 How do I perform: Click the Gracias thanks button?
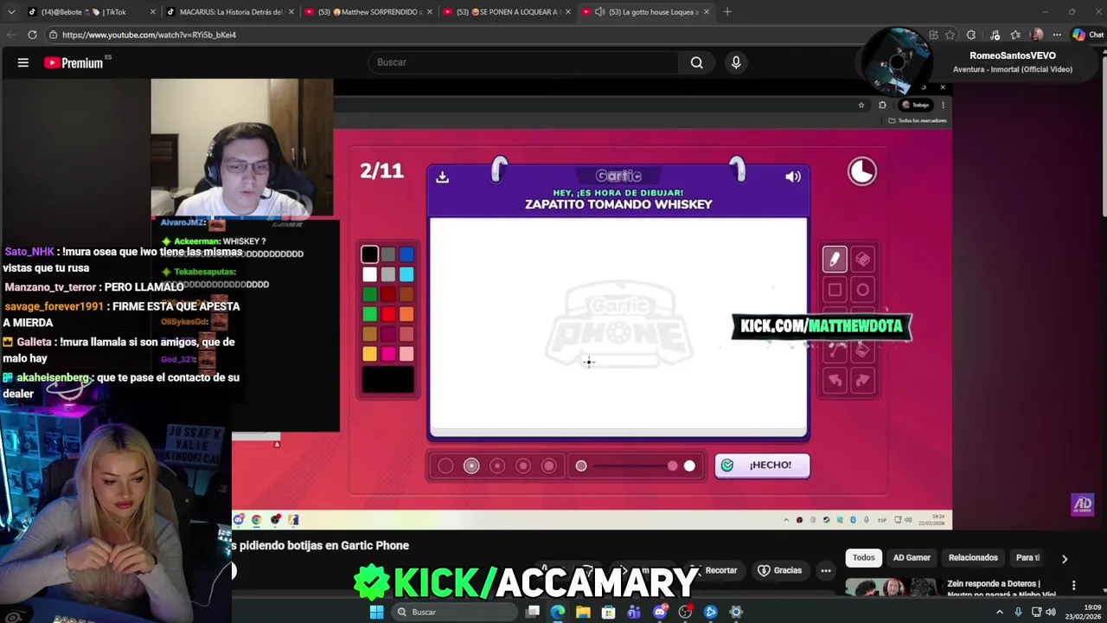pos(780,570)
